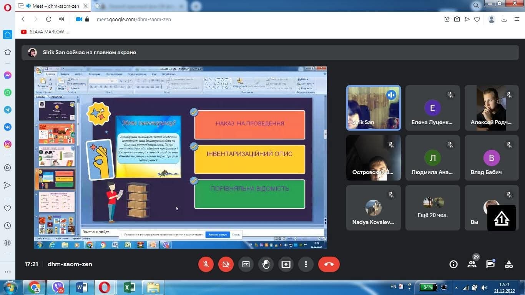Open more options three-dot menu

306,264
